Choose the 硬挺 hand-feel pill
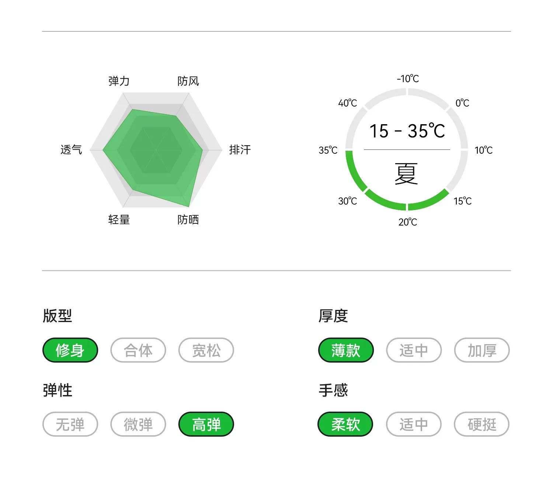Image resolution: width=553 pixels, height=496 pixels. (481, 424)
